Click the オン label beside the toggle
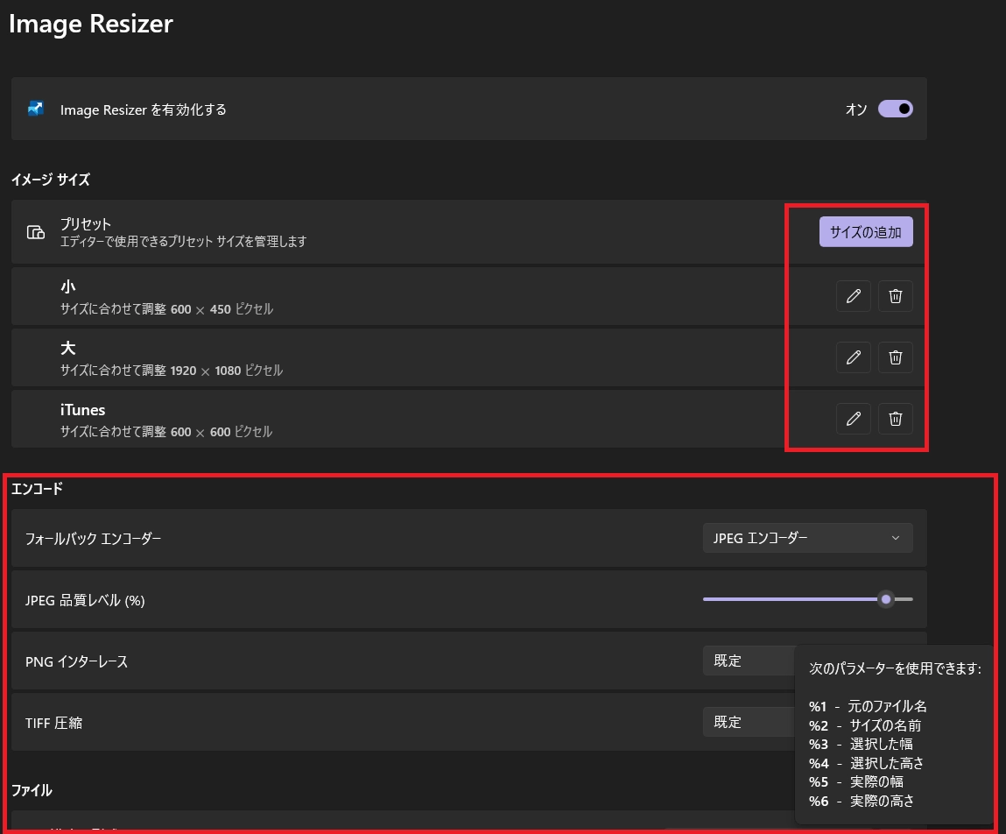 [856, 109]
